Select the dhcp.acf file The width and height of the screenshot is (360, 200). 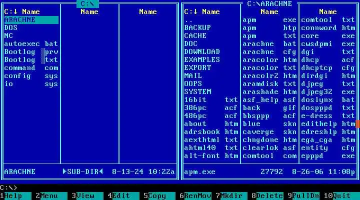point(328,60)
